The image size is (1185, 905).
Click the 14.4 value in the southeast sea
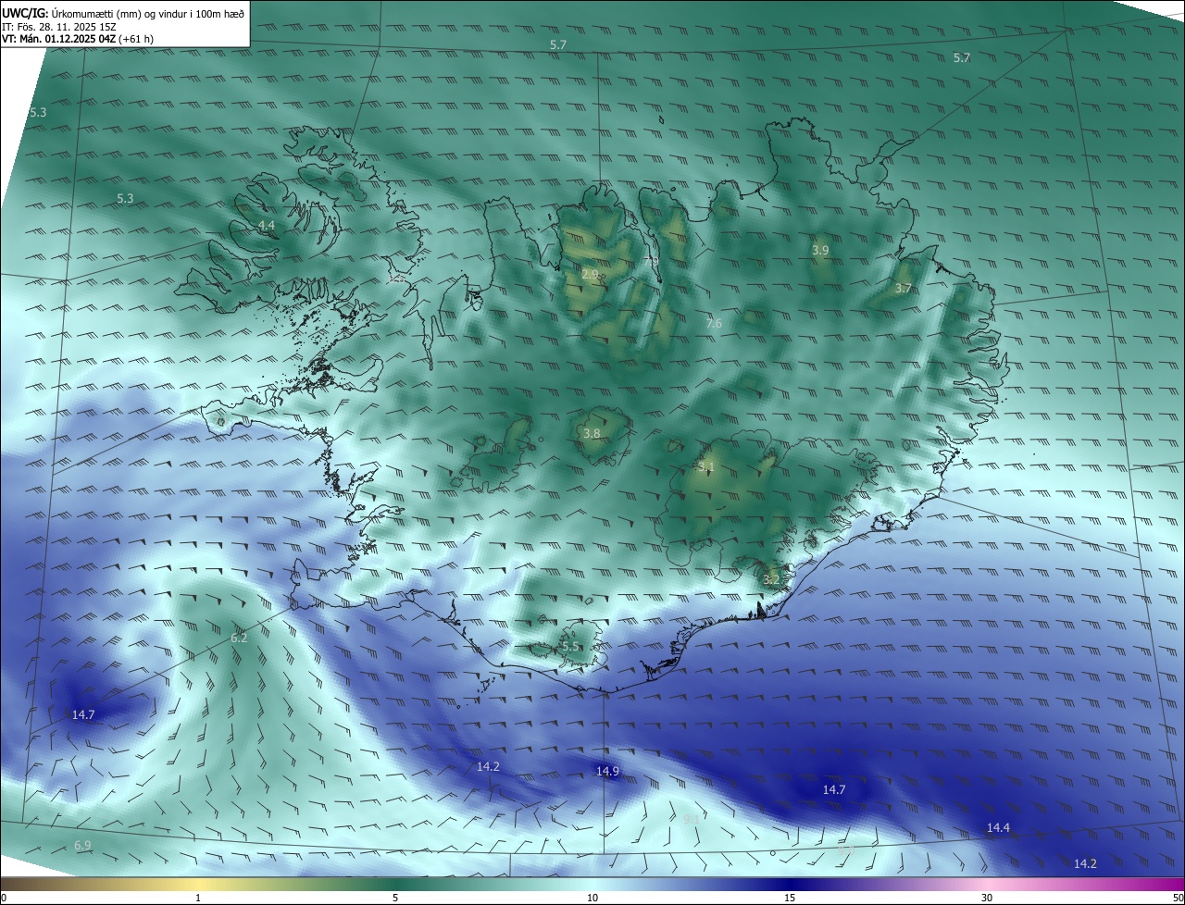998,827
